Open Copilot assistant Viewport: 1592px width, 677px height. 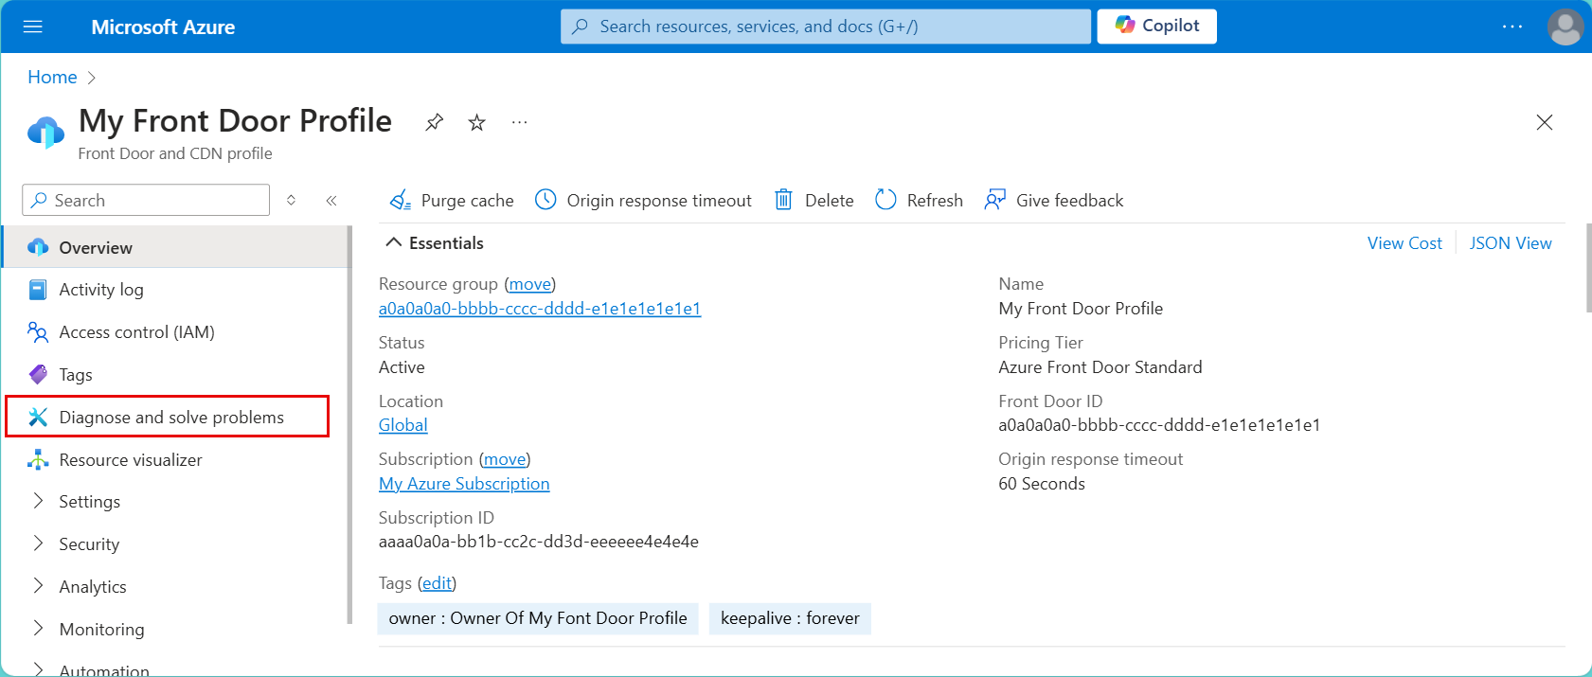click(x=1156, y=26)
